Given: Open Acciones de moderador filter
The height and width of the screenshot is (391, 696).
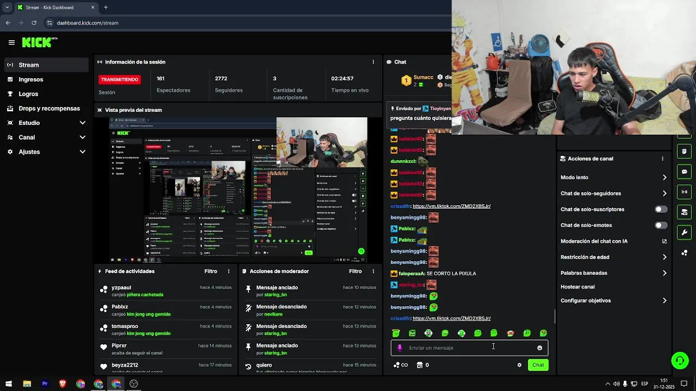Looking at the screenshot, I should 355,271.
